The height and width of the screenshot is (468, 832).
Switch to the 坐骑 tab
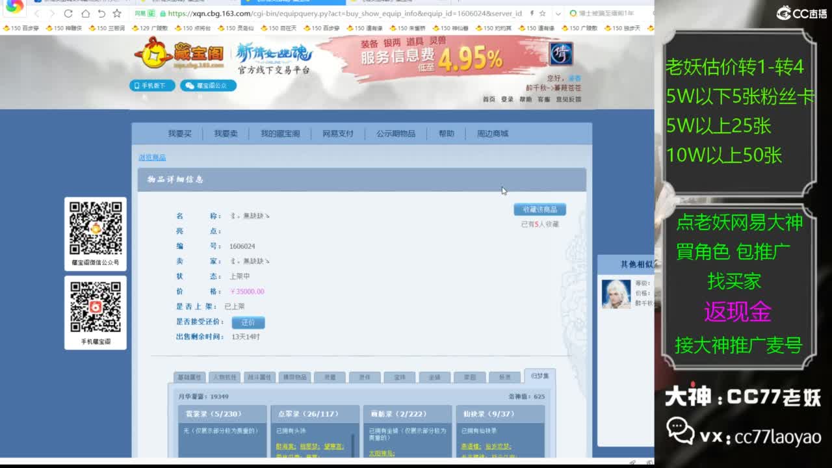pyautogui.click(x=435, y=377)
